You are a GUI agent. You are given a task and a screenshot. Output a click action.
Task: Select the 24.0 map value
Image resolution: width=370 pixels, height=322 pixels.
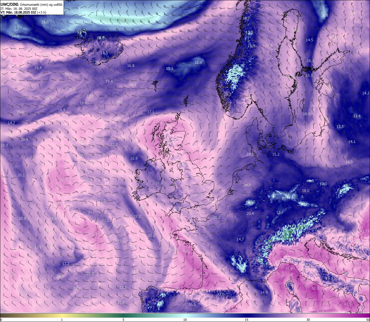pos(53,219)
